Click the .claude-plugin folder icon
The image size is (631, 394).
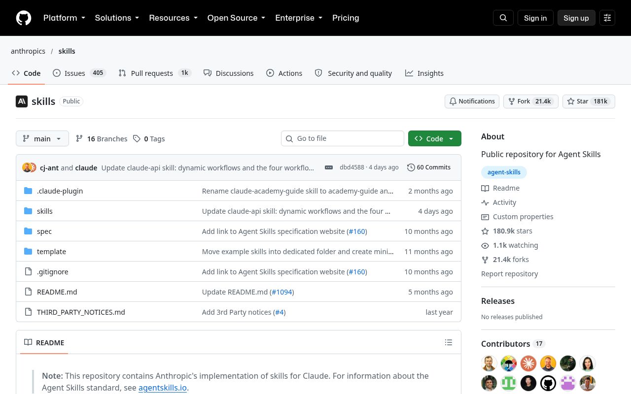28,191
